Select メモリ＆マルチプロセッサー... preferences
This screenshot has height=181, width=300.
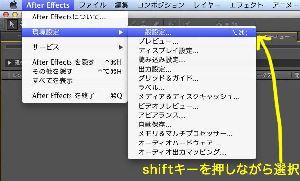point(192,134)
